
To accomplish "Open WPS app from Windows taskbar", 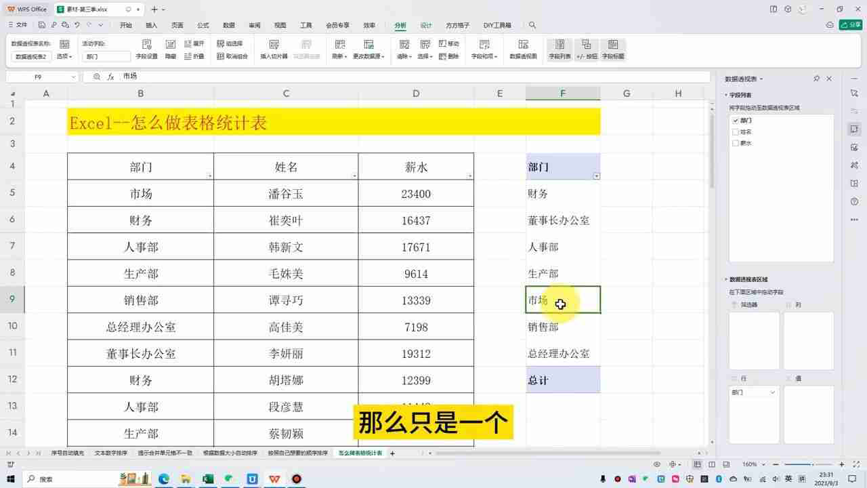I will coord(274,479).
